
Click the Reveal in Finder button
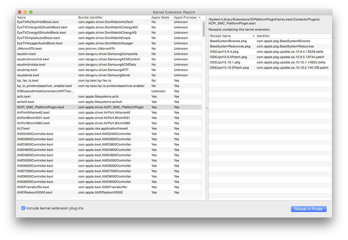[x=308, y=209]
